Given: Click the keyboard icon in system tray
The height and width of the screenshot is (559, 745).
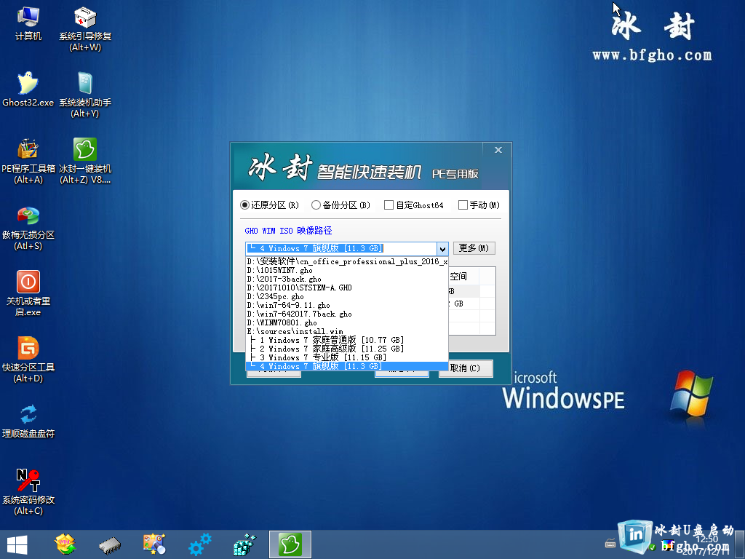Looking at the screenshot, I should pyautogui.click(x=610, y=543).
